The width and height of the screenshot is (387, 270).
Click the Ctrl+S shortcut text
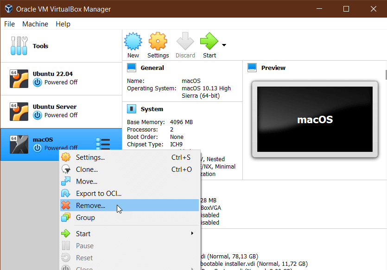coord(181,157)
